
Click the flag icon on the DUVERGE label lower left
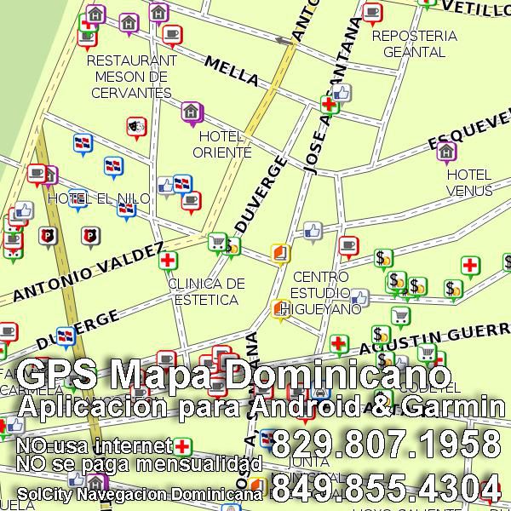tap(66, 336)
